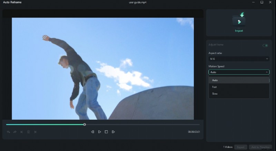The width and height of the screenshot is (276, 151).
Task: Click the undo arrow icon
Action: coord(8,132)
